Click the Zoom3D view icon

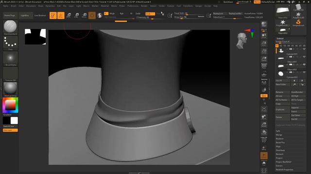[x=264, y=125]
